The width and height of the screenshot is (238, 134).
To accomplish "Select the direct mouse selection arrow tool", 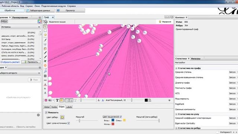I will tap(45, 26).
